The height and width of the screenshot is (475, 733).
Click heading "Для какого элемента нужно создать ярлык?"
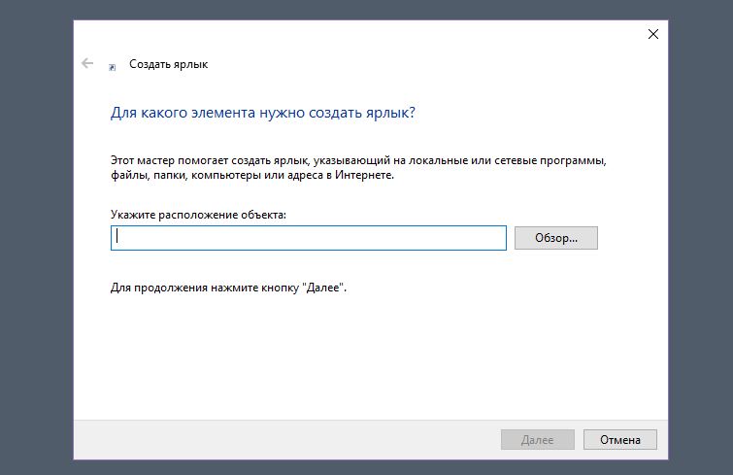pos(263,113)
